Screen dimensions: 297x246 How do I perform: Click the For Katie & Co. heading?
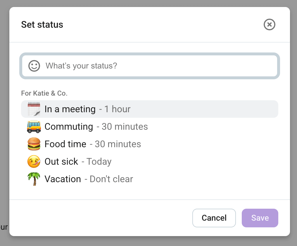[x=44, y=93]
